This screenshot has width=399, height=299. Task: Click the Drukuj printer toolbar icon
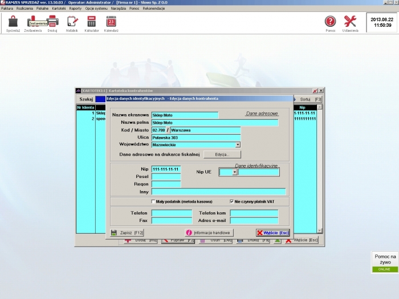pyautogui.click(x=52, y=23)
